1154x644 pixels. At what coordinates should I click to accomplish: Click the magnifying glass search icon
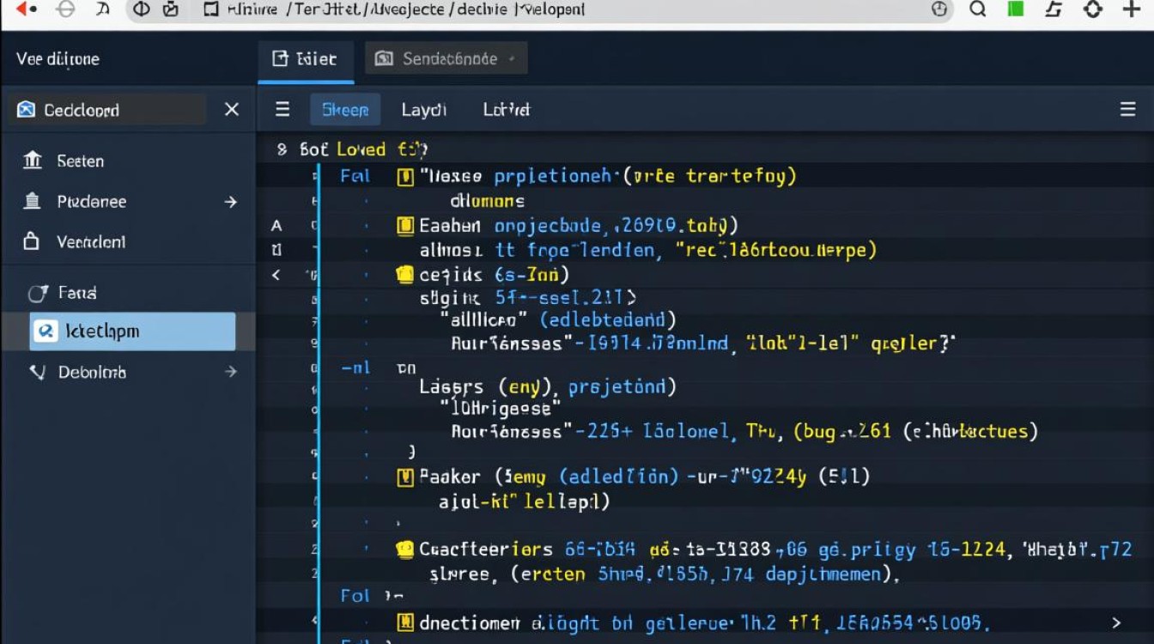pos(978,9)
